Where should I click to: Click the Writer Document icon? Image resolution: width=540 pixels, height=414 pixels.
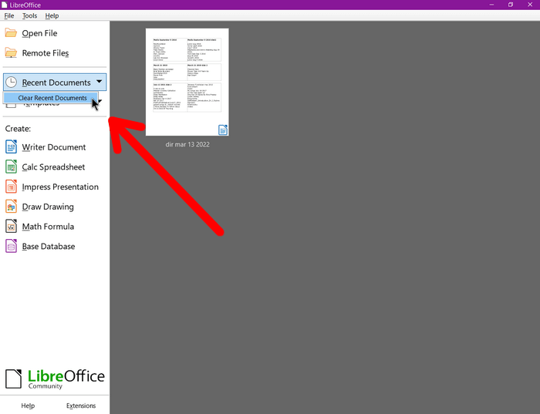[11, 147]
